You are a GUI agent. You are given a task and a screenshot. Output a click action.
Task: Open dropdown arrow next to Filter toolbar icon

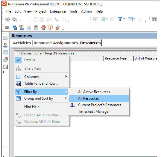(x=124, y=19)
